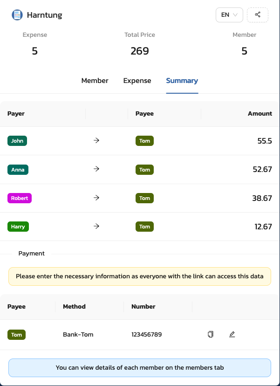Copy Tom's bank account number

tap(211, 334)
